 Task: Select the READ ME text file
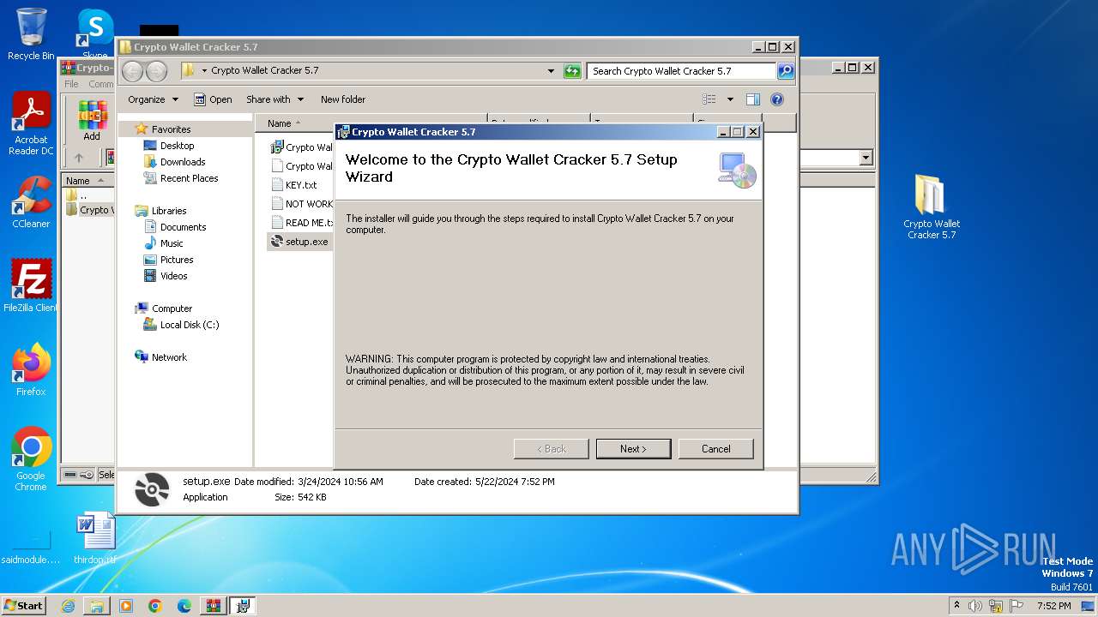(x=302, y=223)
